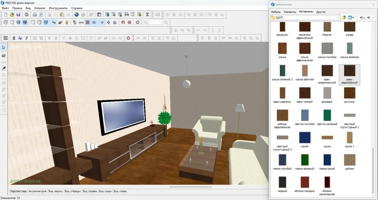
Task: Pick the синий material swatch
Action: tap(304, 138)
